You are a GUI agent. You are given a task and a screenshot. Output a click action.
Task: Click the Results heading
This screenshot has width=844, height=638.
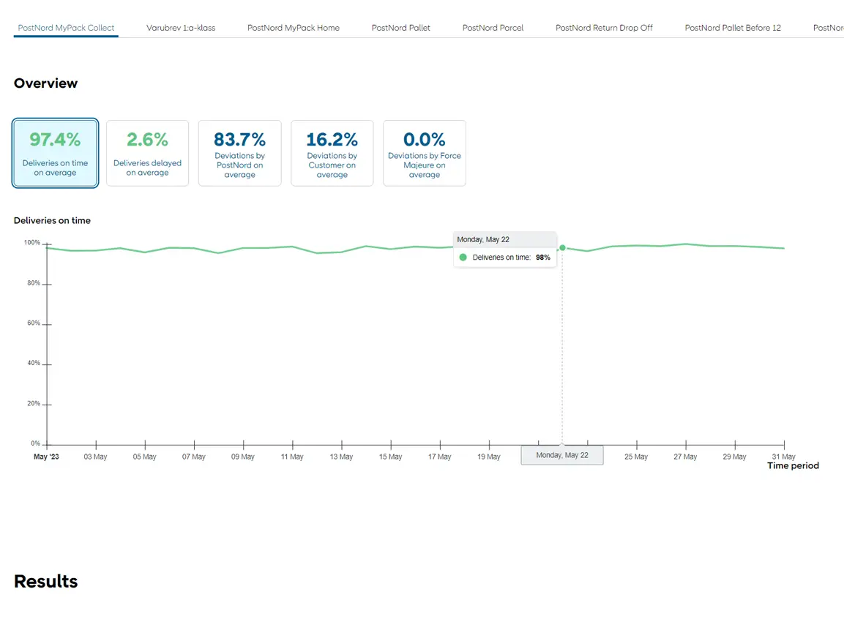(x=45, y=582)
